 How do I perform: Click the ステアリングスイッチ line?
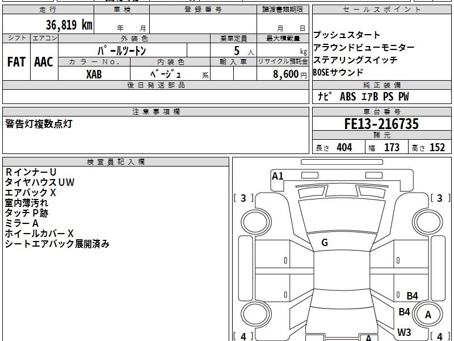click(355, 60)
